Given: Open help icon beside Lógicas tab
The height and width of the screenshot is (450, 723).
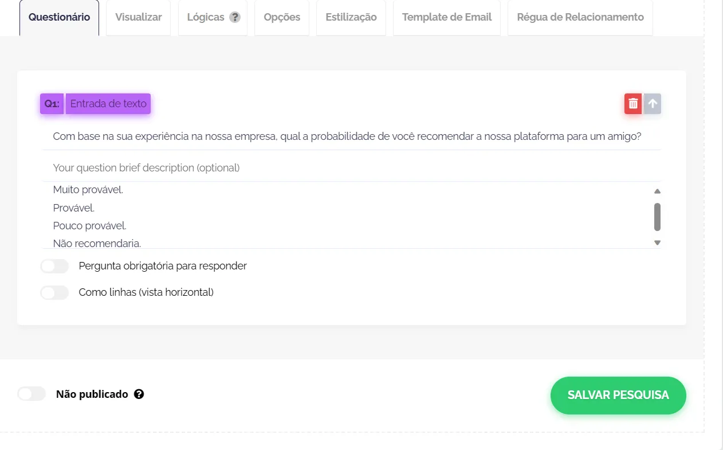Looking at the screenshot, I should 235,17.
